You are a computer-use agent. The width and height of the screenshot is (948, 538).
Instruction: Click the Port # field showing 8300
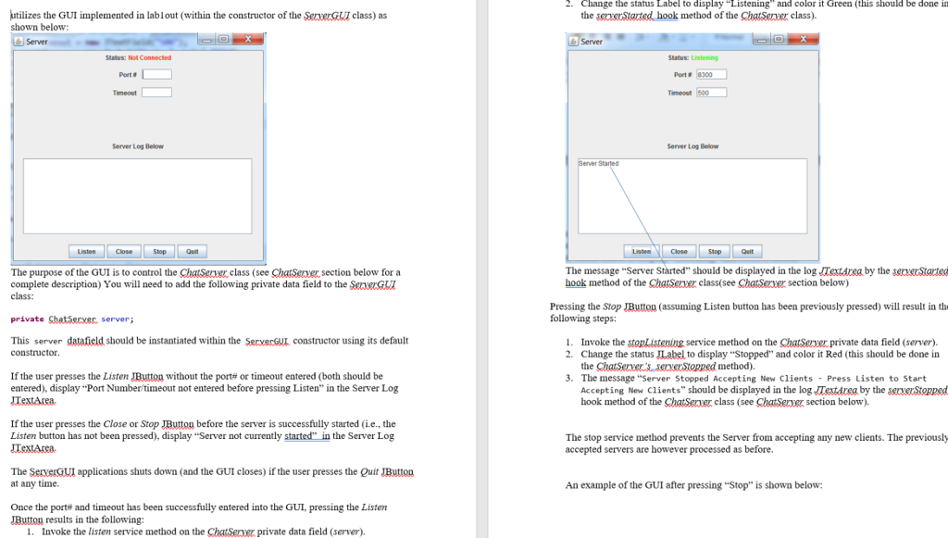pyautogui.click(x=711, y=74)
